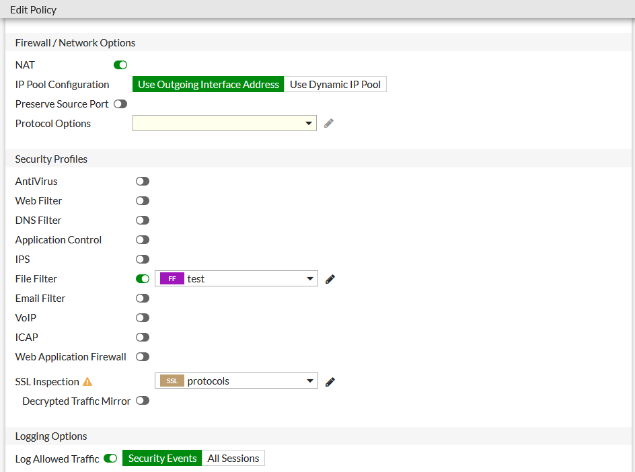Select Use Outgoing Interface Address button
The width and height of the screenshot is (635, 472).
(209, 85)
